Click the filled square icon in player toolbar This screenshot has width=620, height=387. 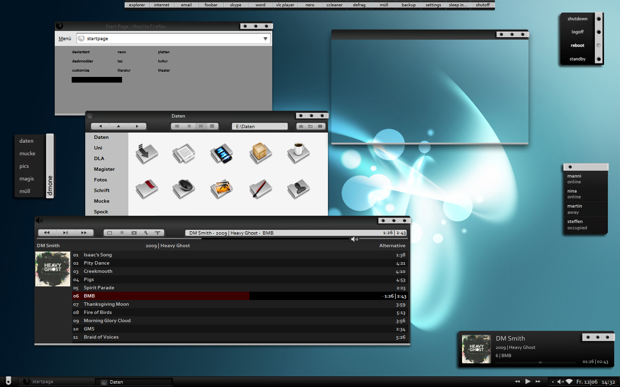tap(134, 233)
